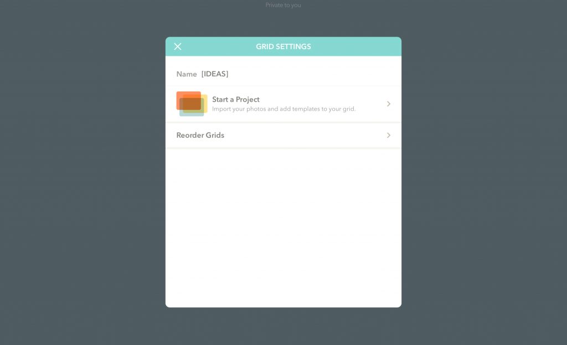Image resolution: width=567 pixels, height=345 pixels.
Task: Edit the grid name field showing [IDEAS]
Action: (x=296, y=74)
